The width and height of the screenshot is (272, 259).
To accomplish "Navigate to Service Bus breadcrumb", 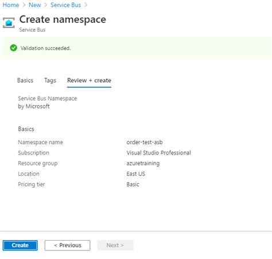I will (x=65, y=5).
